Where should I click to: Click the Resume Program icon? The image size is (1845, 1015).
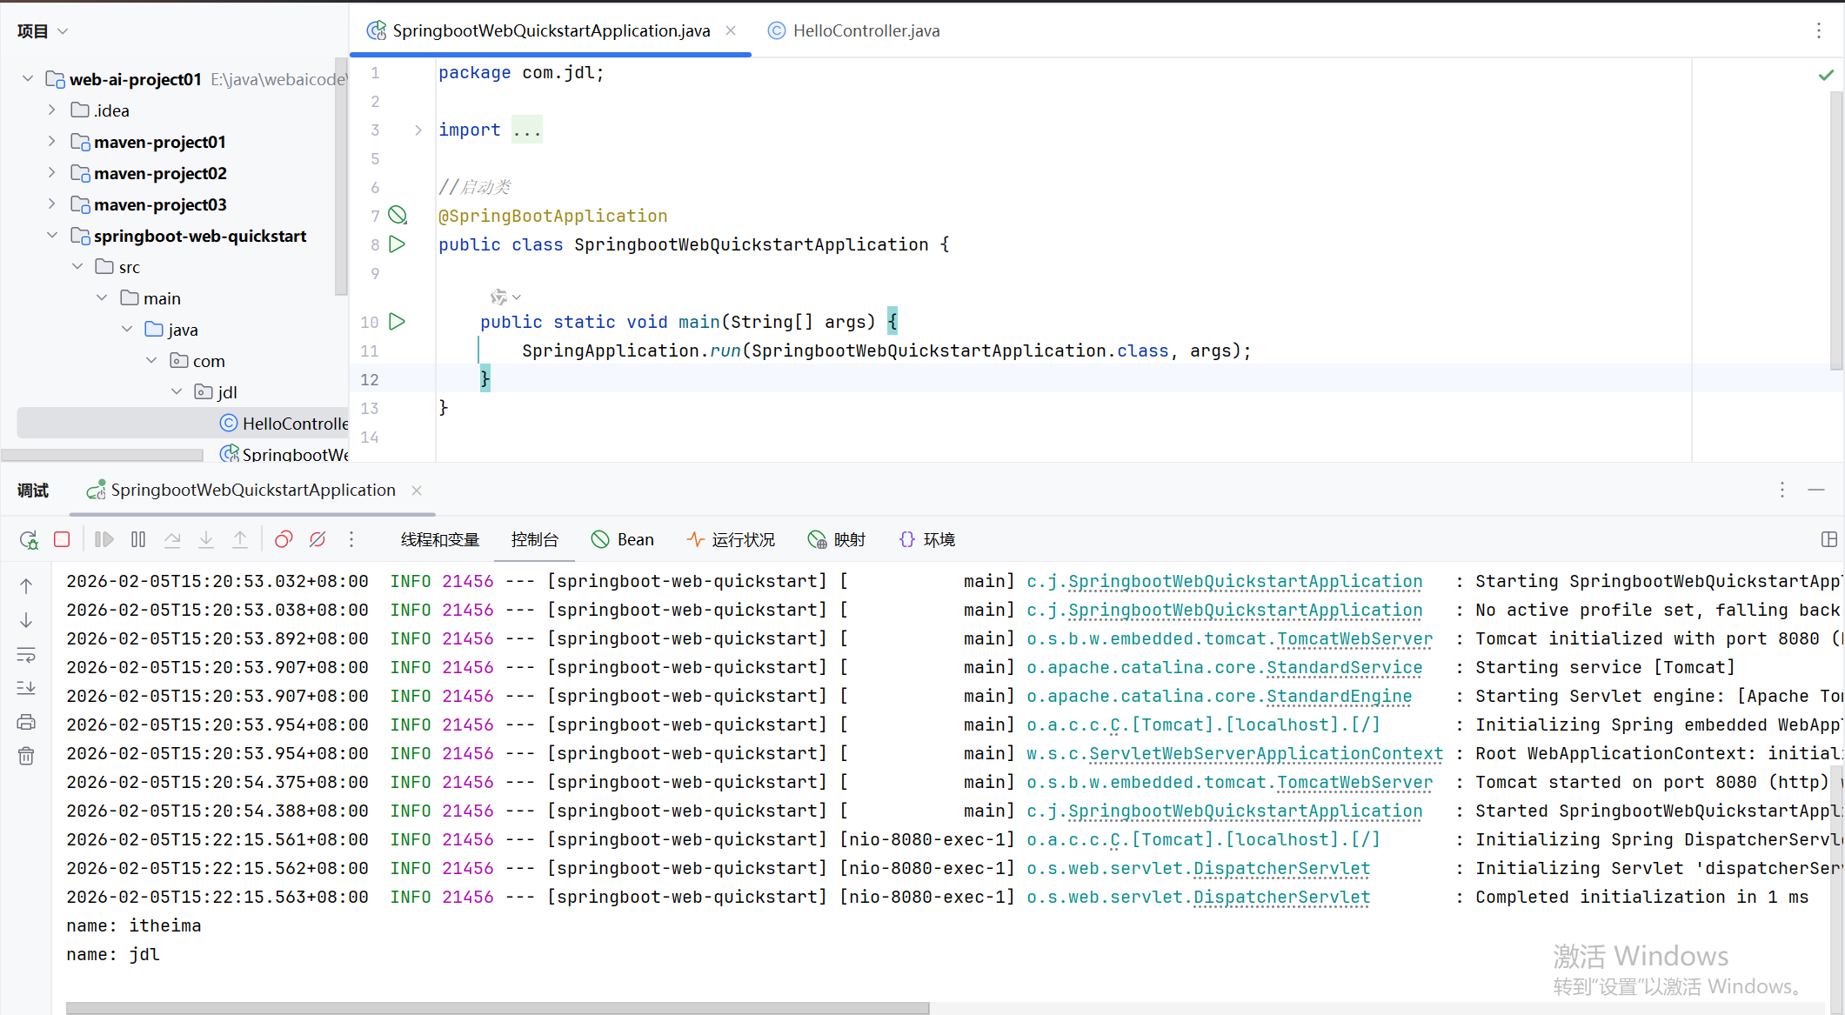(104, 540)
